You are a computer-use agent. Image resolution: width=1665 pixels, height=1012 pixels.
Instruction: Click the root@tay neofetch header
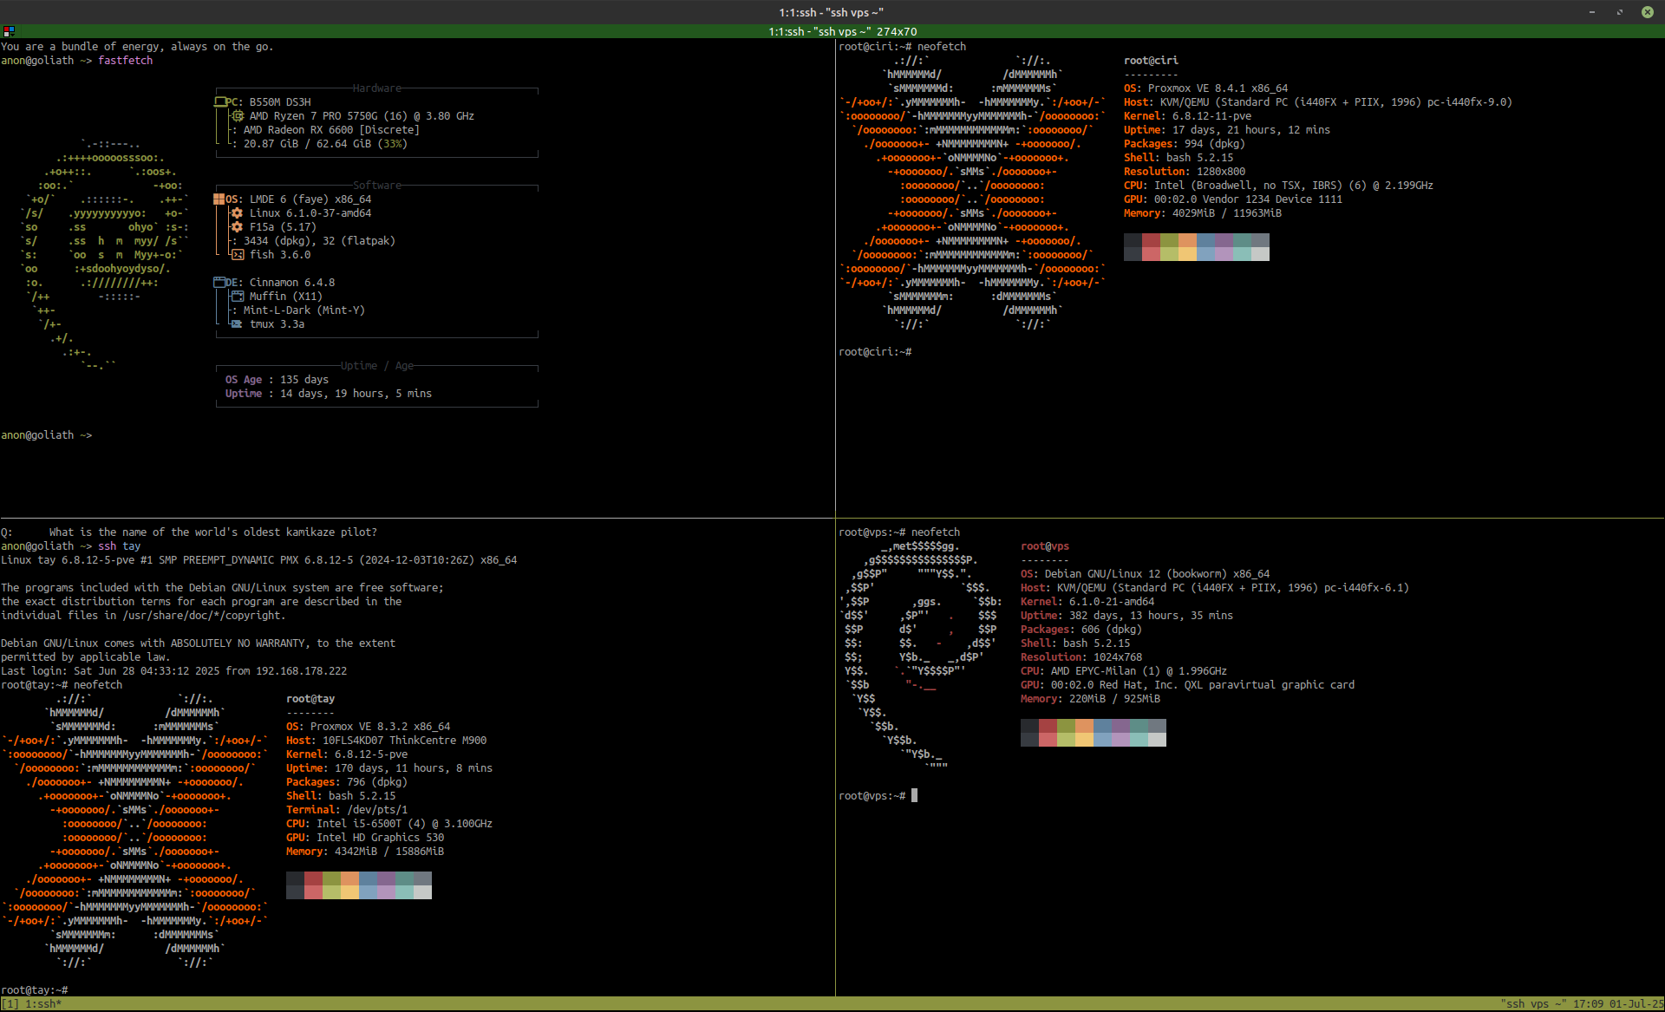click(x=310, y=699)
